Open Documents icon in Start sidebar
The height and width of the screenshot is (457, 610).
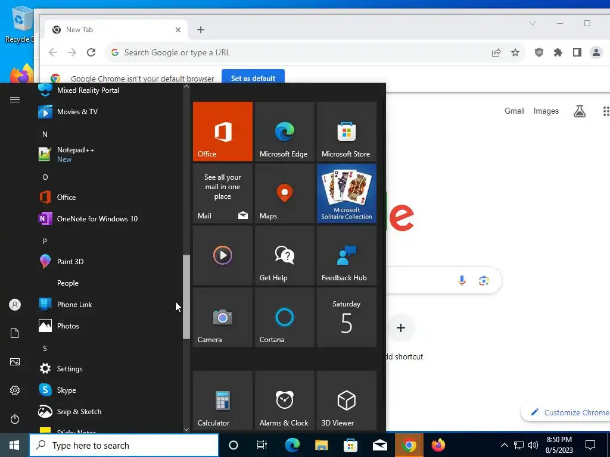click(x=15, y=333)
